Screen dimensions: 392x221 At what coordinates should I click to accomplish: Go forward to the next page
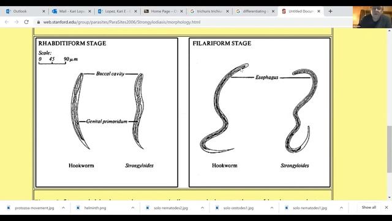point(17,22)
